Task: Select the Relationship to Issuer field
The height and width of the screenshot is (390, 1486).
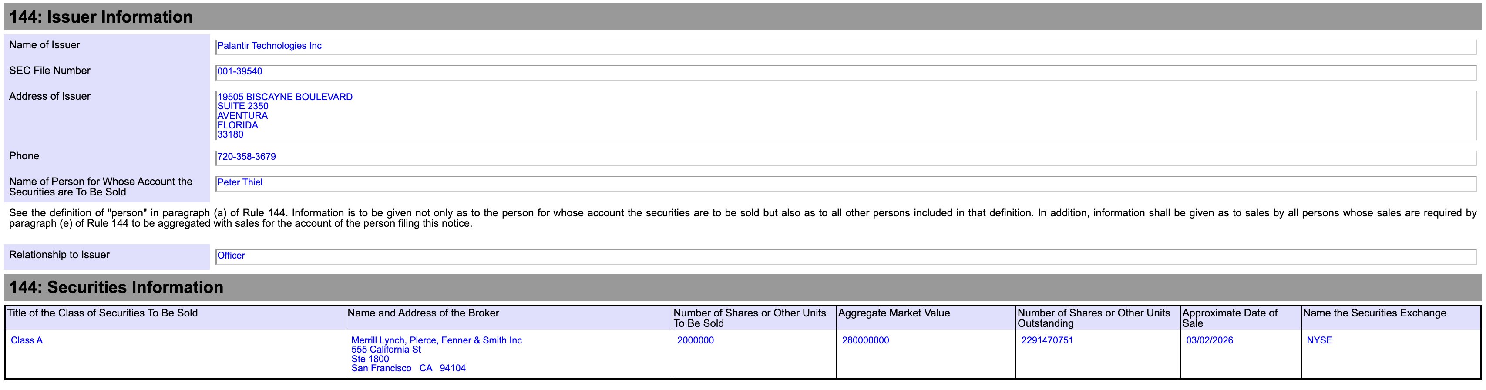Action: [845, 256]
